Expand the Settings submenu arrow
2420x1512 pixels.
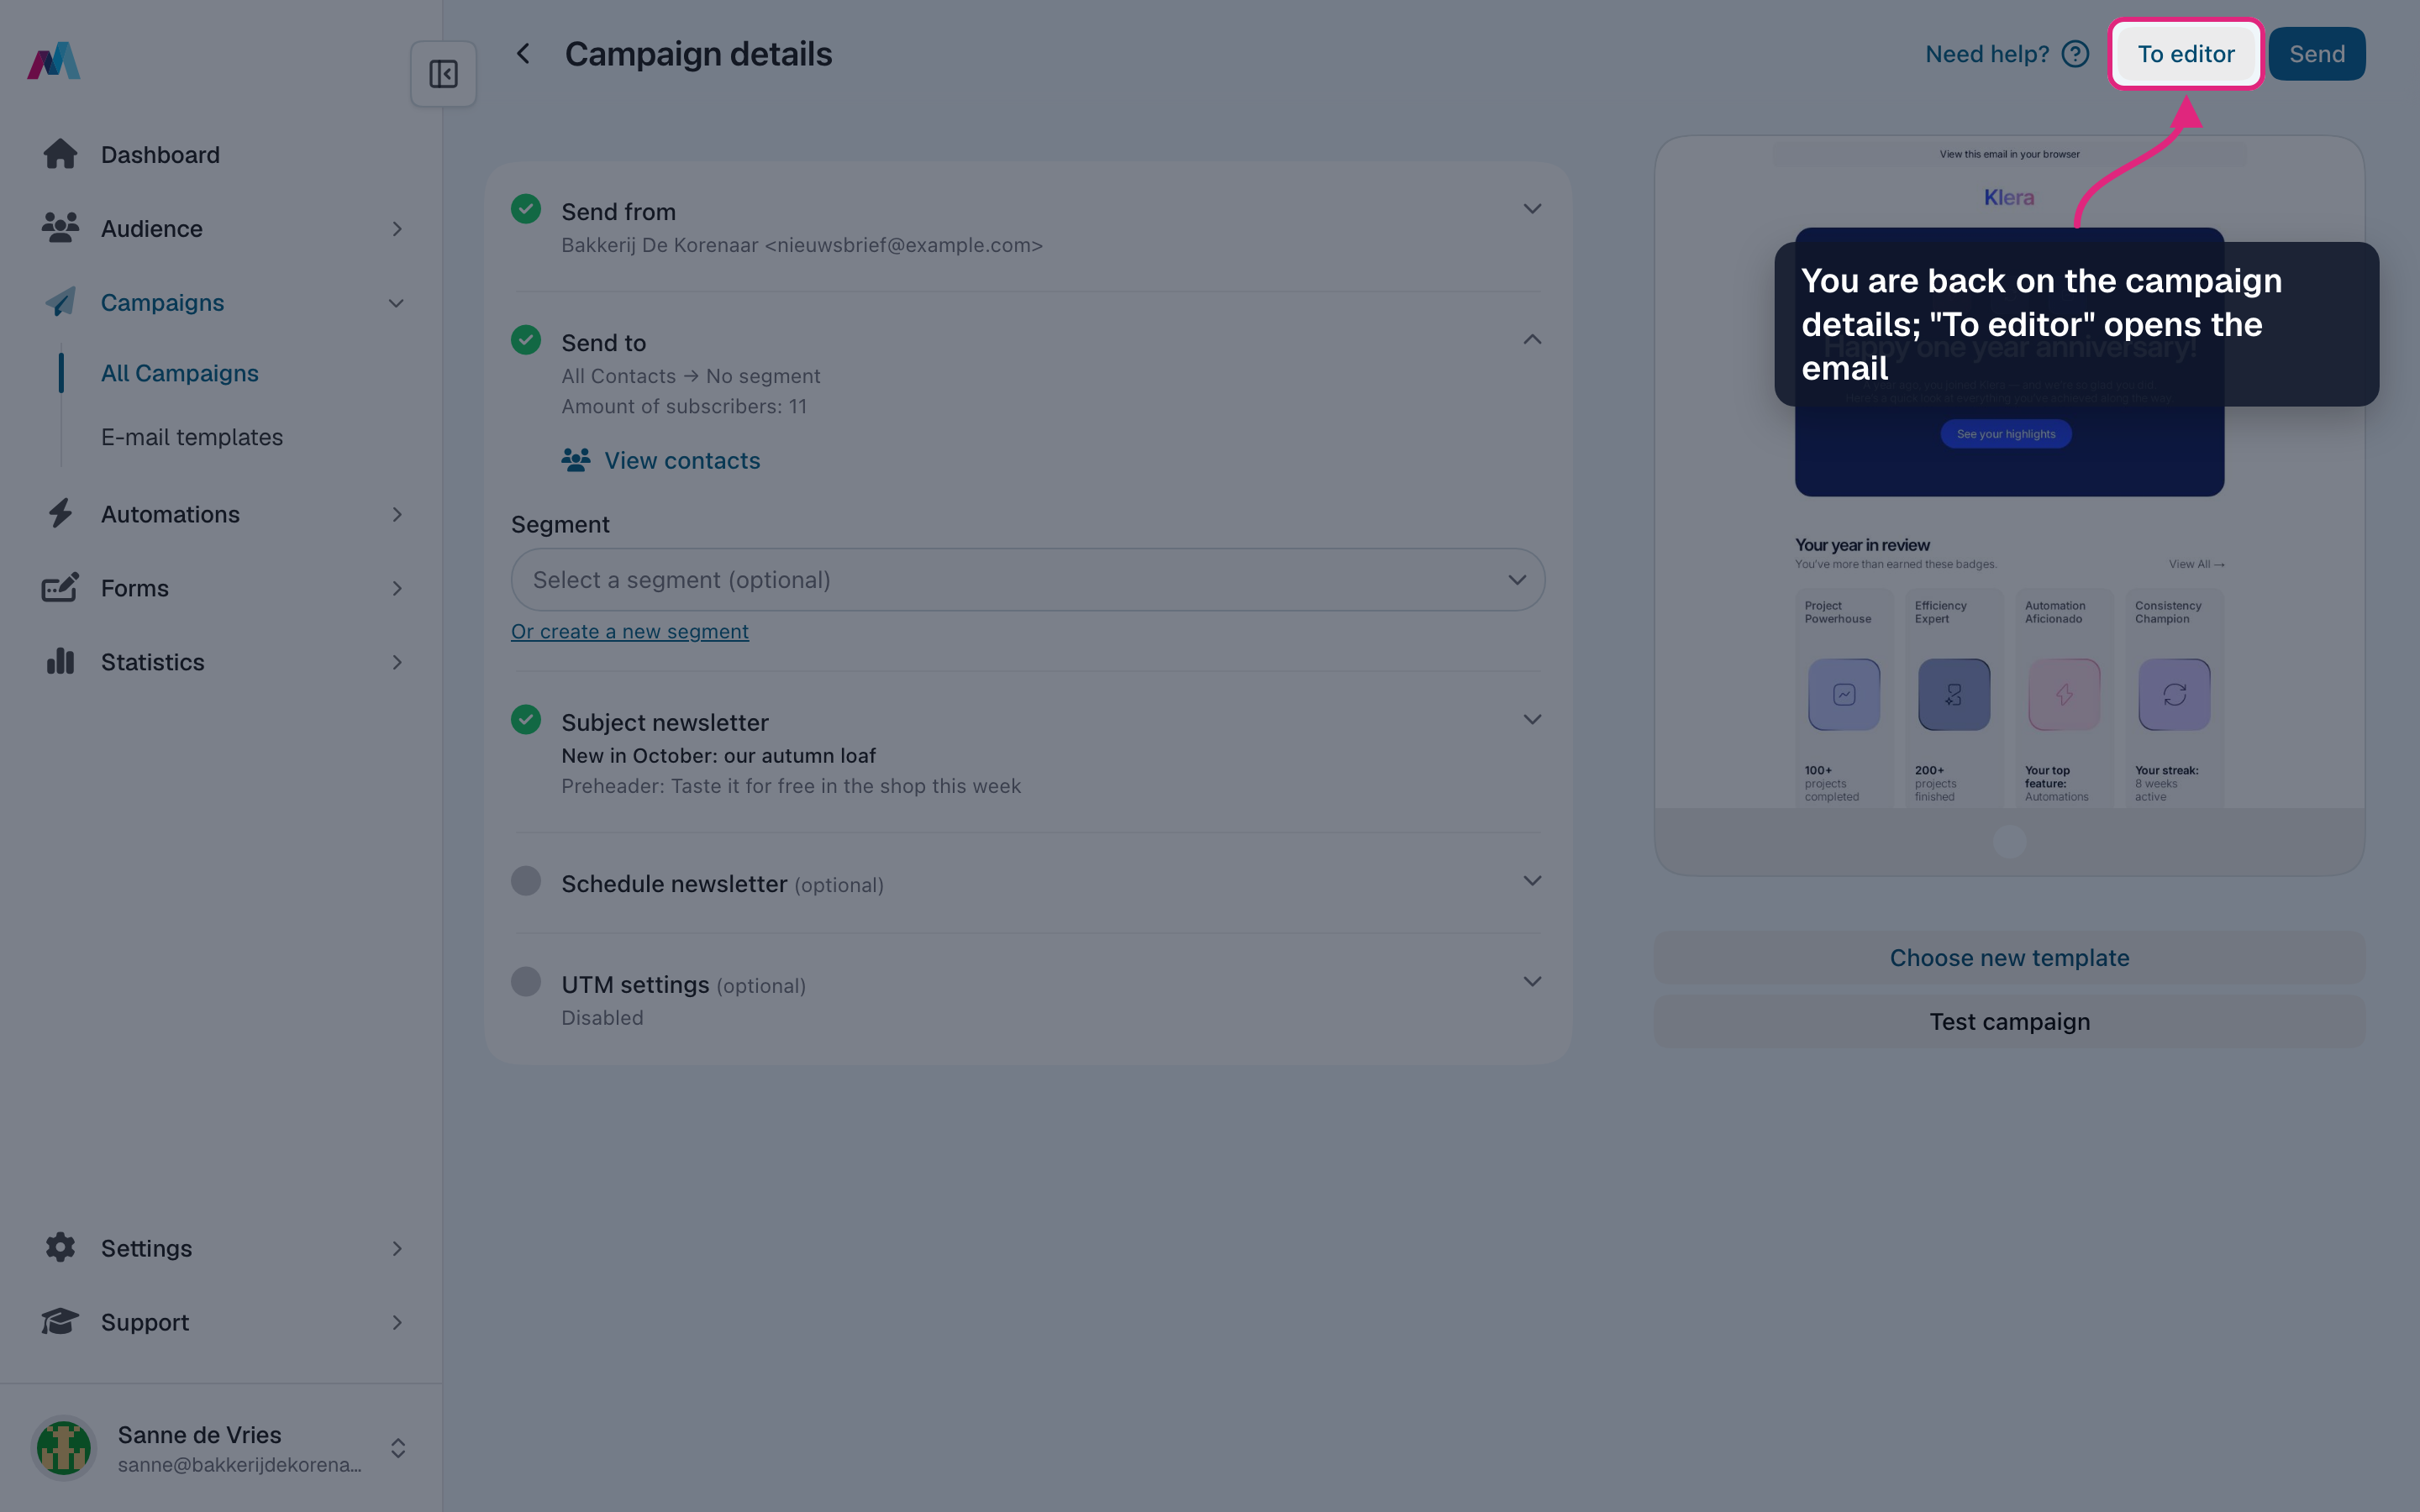397,1248
